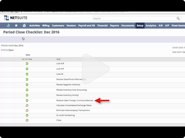Viewport: 185px width, 138px height.
Task: Click the NetSuite logo
Action: click(16, 18)
